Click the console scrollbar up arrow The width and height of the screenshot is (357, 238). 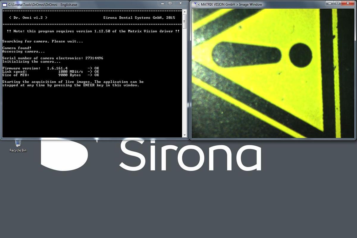coord(184,11)
